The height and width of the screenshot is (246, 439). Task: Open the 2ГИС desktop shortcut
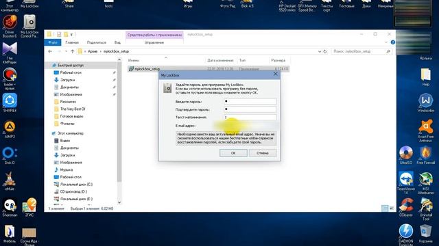[29, 207]
